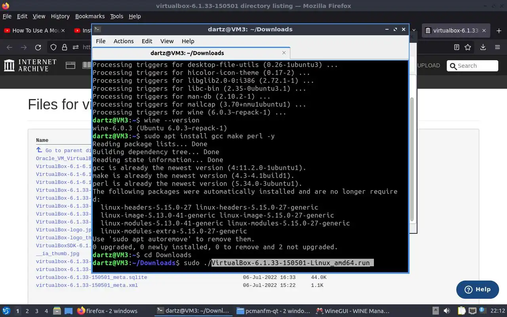Click the Firefox reload page button

[x=38, y=47]
